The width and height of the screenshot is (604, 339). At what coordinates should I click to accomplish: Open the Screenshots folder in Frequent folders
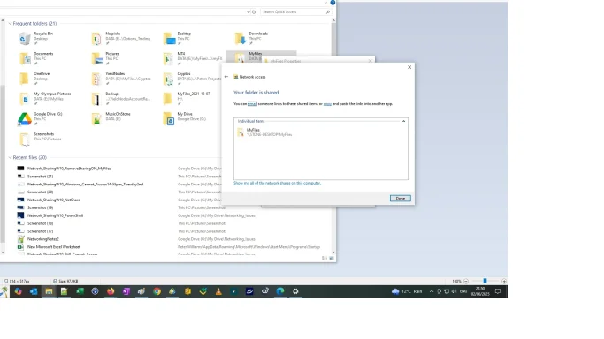(x=24, y=139)
